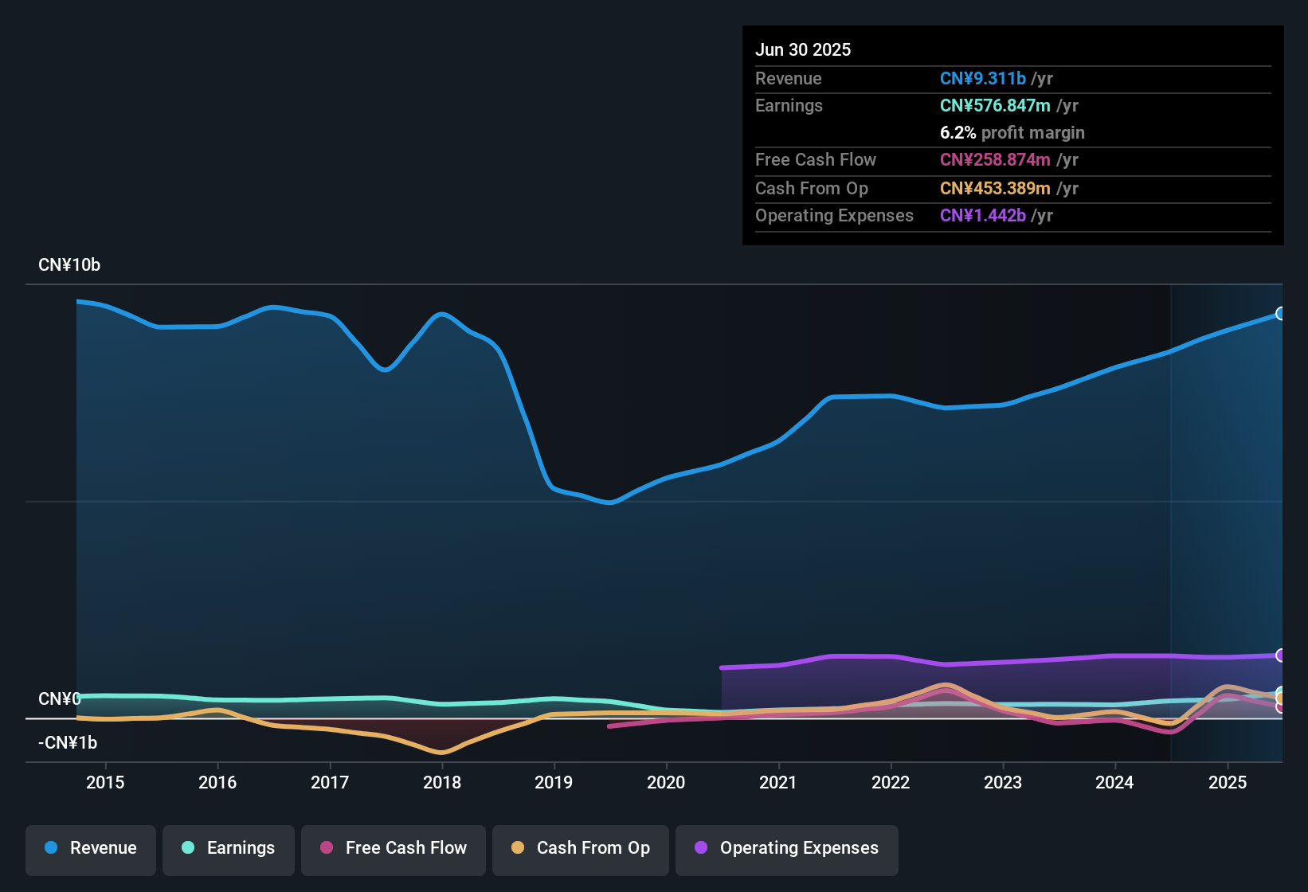Click the orange Cash From Op legend dot

point(518,848)
